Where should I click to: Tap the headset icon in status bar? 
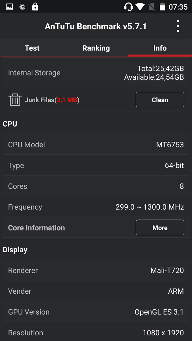point(128,7)
